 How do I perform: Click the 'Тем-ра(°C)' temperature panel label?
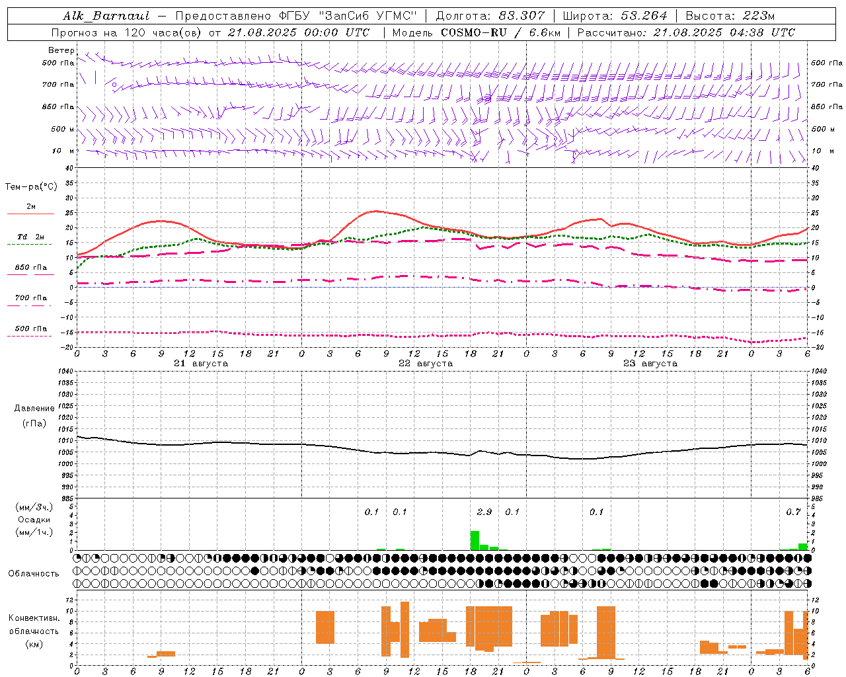(x=31, y=186)
